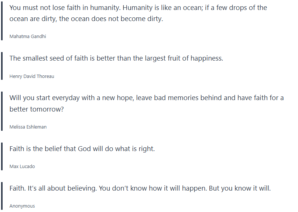
Task: Click the Melissa Eshleman author name
Action: click(x=28, y=127)
